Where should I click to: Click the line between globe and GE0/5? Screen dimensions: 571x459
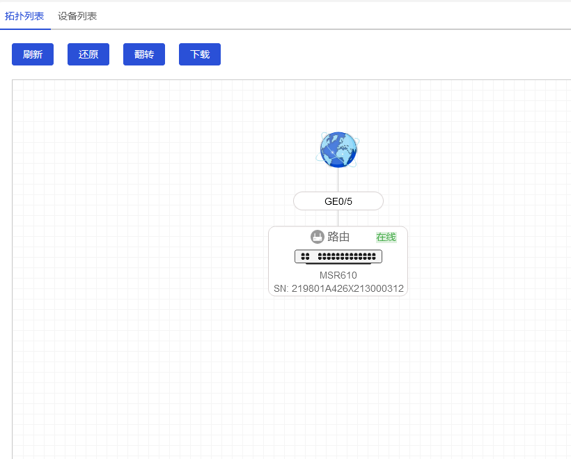pos(338,180)
